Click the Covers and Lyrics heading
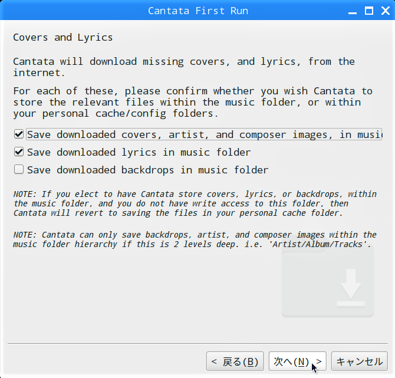The height and width of the screenshot is (378, 395). [62, 37]
